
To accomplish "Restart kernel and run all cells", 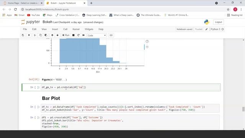I will 83,35.
